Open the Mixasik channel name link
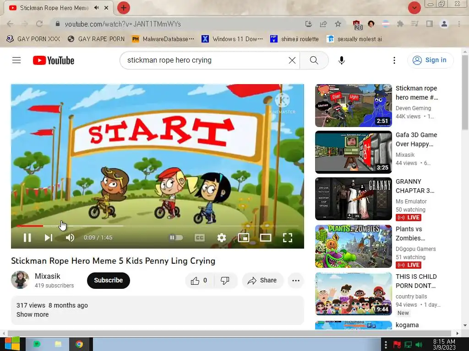Screen dimensions: 469x351 click(47, 277)
